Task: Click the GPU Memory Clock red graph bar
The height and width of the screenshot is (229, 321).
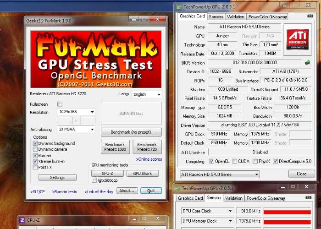Action: pos(287,222)
